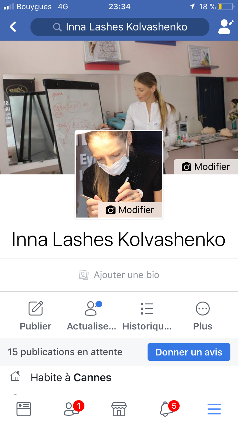Open the Publier pencil icon

tap(36, 309)
